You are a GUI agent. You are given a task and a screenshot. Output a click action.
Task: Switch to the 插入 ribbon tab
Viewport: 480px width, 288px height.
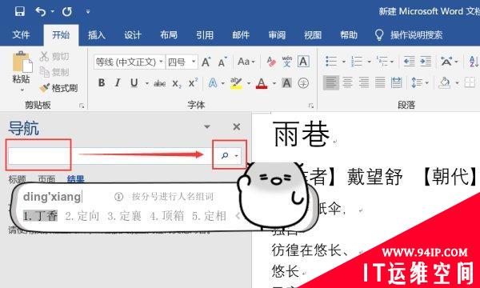point(97,35)
